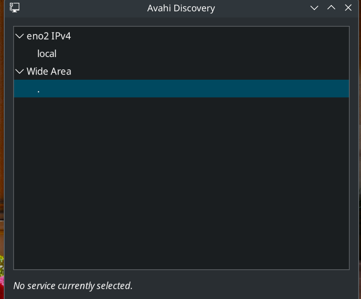The width and height of the screenshot is (361, 299).
Task: Select the eno2 IPv4 interface entry
Action: click(49, 36)
